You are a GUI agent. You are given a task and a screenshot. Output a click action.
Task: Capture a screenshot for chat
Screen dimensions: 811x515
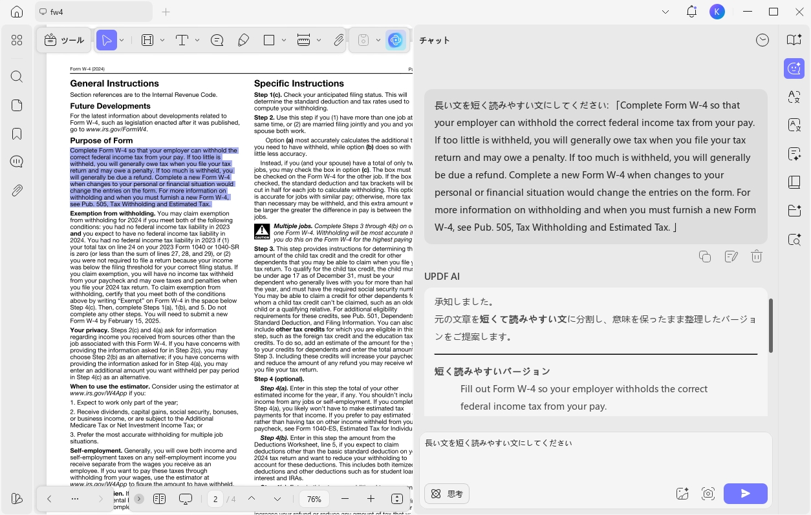(x=708, y=494)
